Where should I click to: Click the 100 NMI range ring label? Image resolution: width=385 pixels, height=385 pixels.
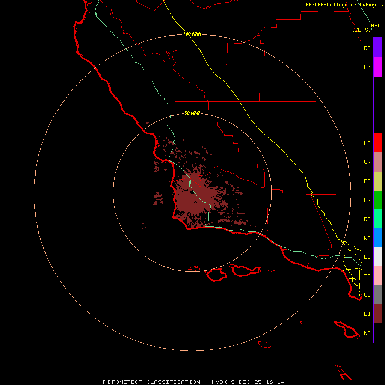192,34
